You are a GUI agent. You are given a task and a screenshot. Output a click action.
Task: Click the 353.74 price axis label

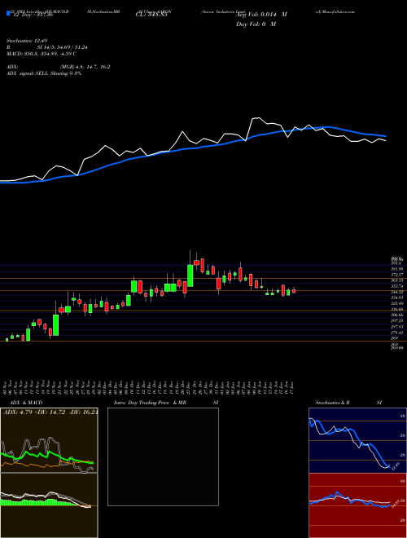(x=396, y=286)
